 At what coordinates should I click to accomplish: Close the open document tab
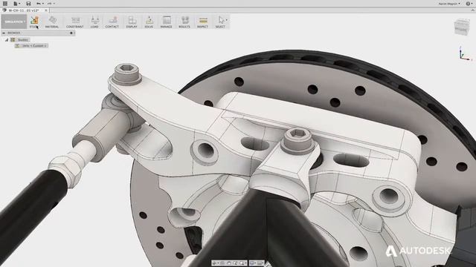[x=46, y=10]
